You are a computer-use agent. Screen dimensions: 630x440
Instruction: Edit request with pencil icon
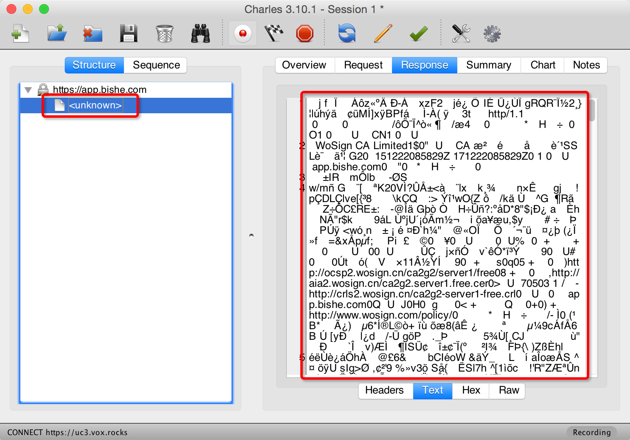click(383, 33)
